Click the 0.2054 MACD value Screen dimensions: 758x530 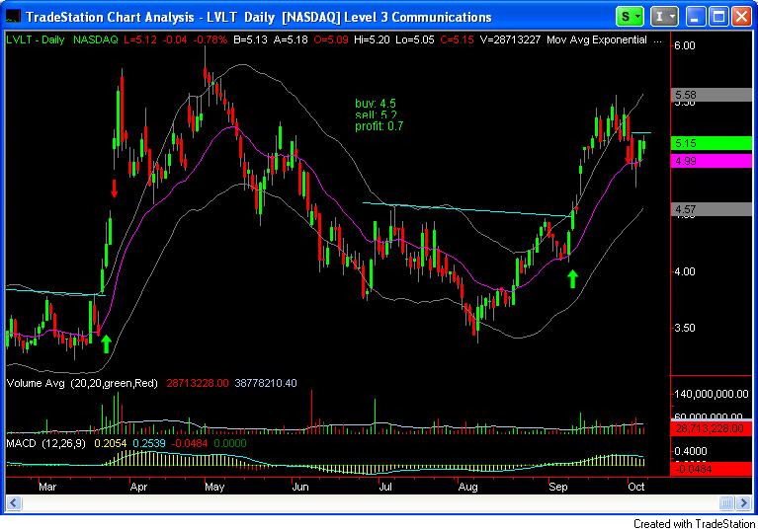point(111,443)
